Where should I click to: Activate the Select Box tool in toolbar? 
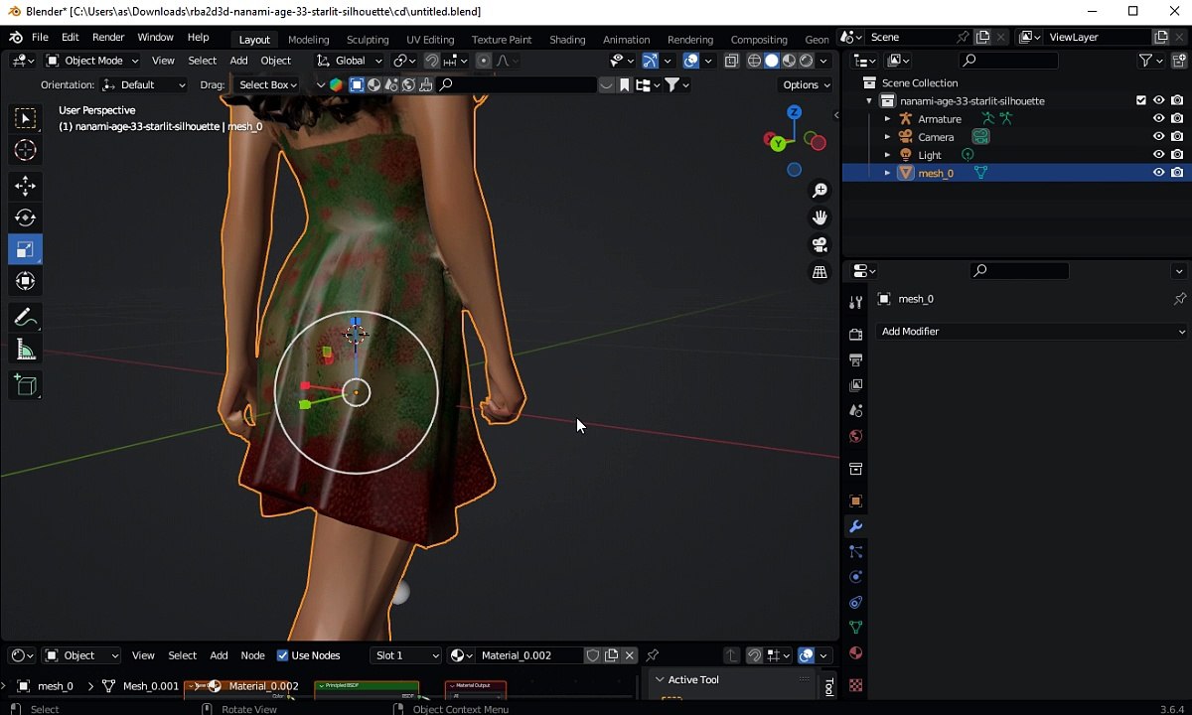pos(25,118)
